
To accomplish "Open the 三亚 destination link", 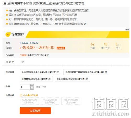I will [x=21, y=62].
